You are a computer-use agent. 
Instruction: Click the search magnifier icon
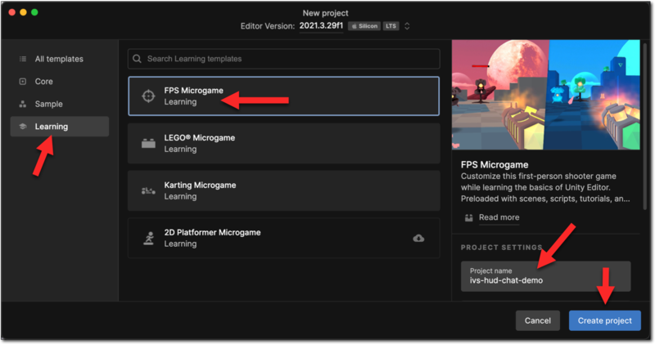(138, 59)
